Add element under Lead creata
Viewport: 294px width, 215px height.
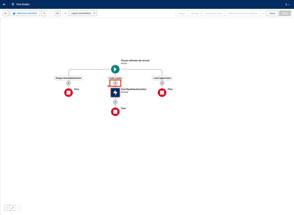tap(115, 83)
